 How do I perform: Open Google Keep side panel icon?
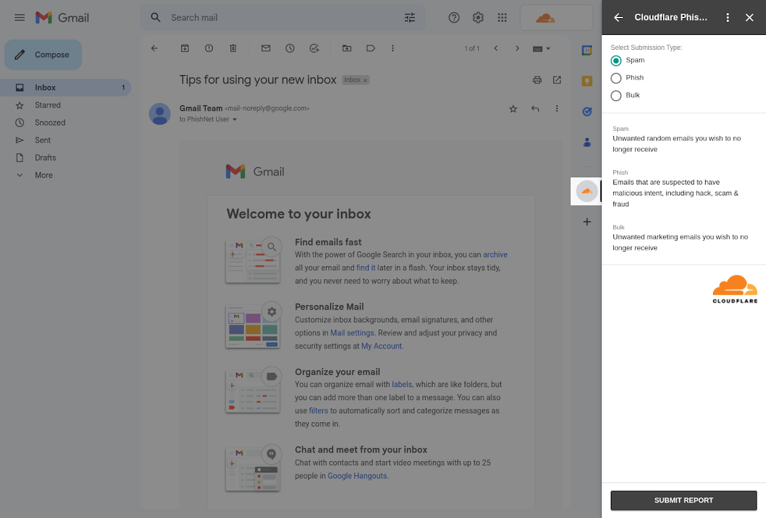tap(587, 81)
